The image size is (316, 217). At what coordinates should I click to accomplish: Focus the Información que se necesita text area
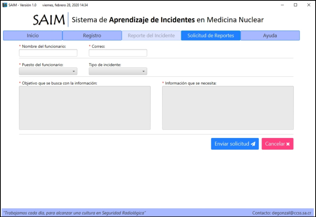(228, 108)
